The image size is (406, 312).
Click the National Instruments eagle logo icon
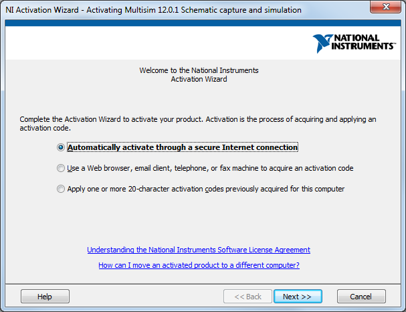point(326,44)
